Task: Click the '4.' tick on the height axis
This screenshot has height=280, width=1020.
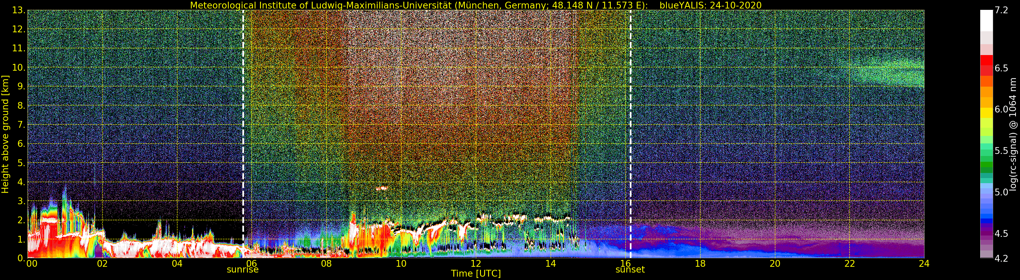Action: click(21, 182)
